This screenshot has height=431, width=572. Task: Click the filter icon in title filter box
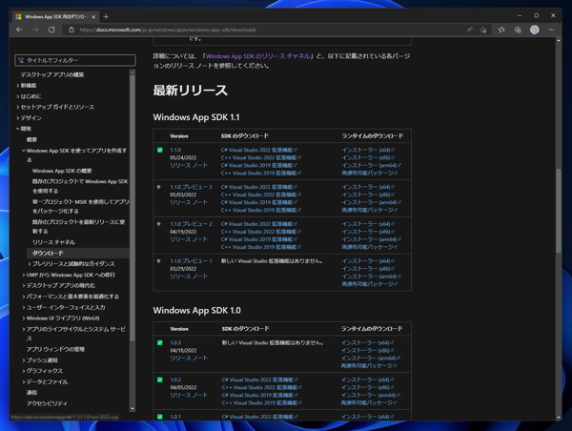pos(21,61)
